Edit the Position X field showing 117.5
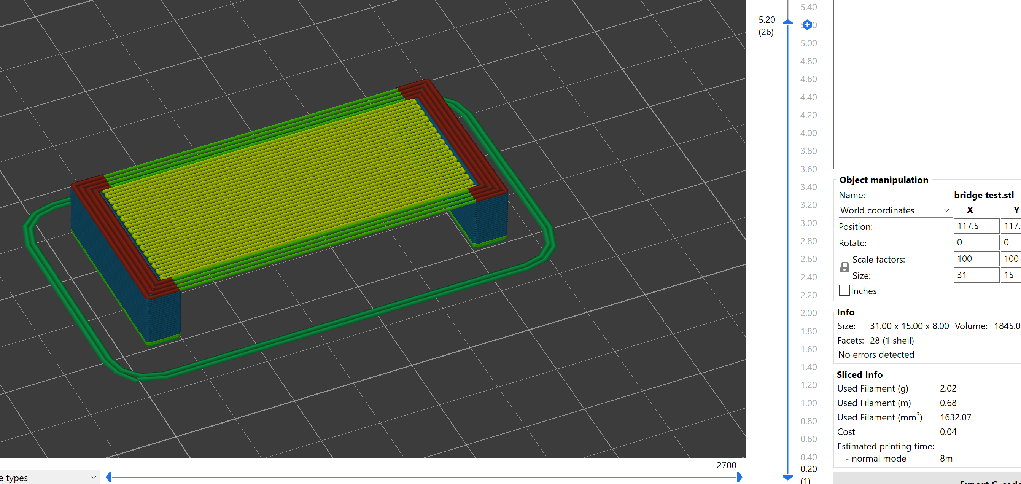This screenshot has height=484, width=1021. point(976,226)
